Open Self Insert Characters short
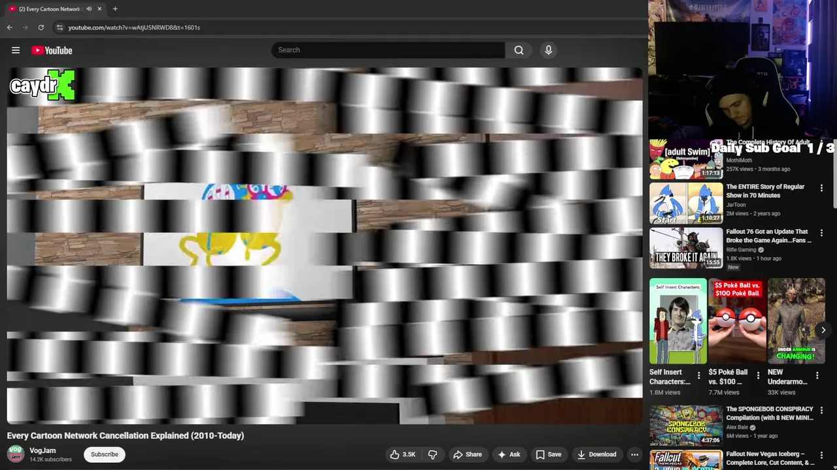The image size is (837, 470). pos(678,321)
